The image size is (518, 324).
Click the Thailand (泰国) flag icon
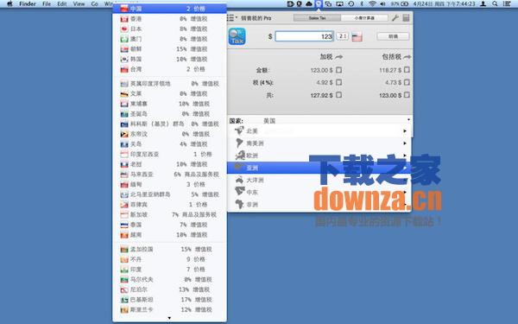click(x=124, y=225)
